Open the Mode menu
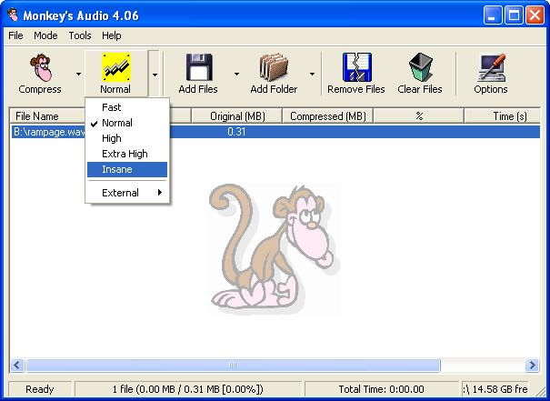 (x=45, y=35)
